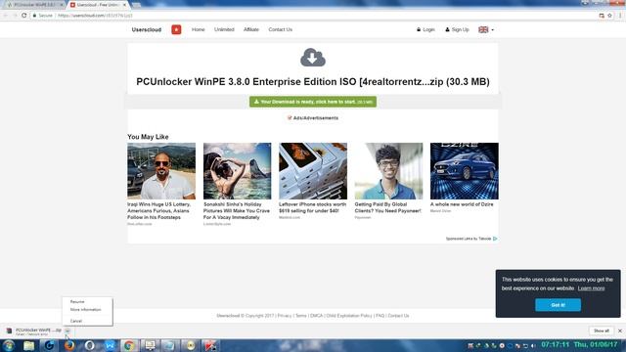Image resolution: width=626 pixels, height=352 pixels.
Task: Open the Terms footer link
Action: click(301, 316)
